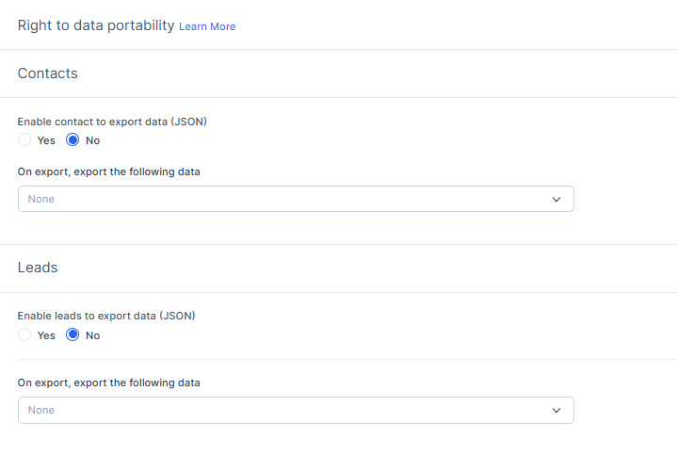677x456 pixels.
Task: Select Yes radio for leads export
Action: 24,335
